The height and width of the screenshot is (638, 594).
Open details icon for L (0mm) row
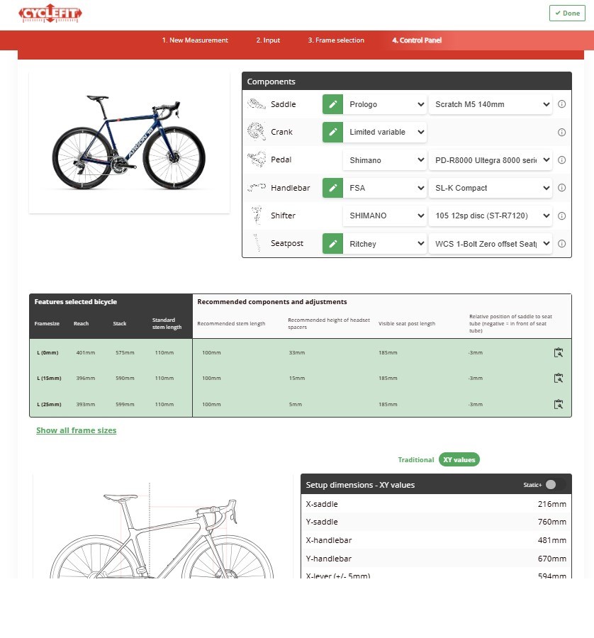(558, 352)
